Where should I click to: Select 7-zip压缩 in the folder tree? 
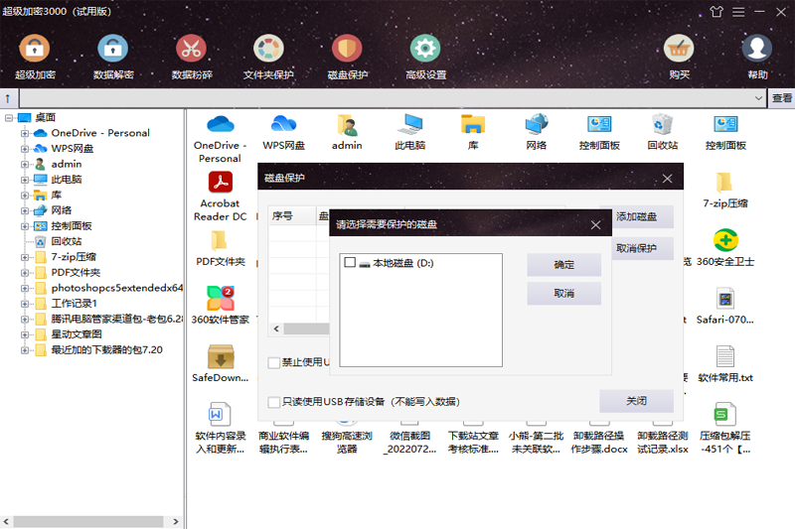[x=74, y=257]
